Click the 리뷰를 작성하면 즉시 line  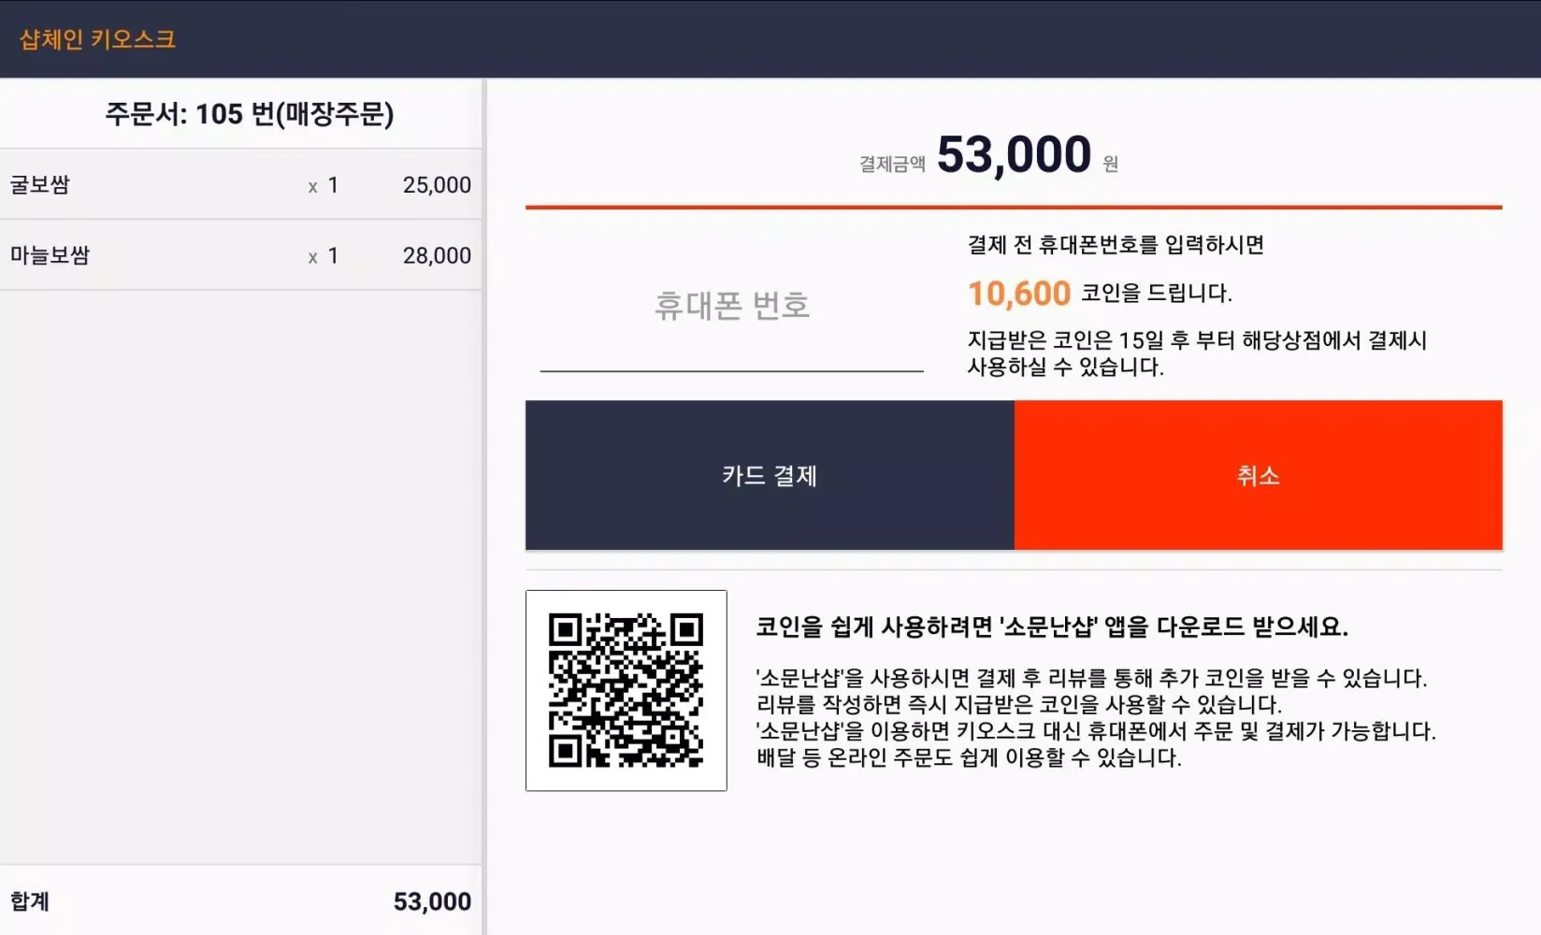(1019, 704)
